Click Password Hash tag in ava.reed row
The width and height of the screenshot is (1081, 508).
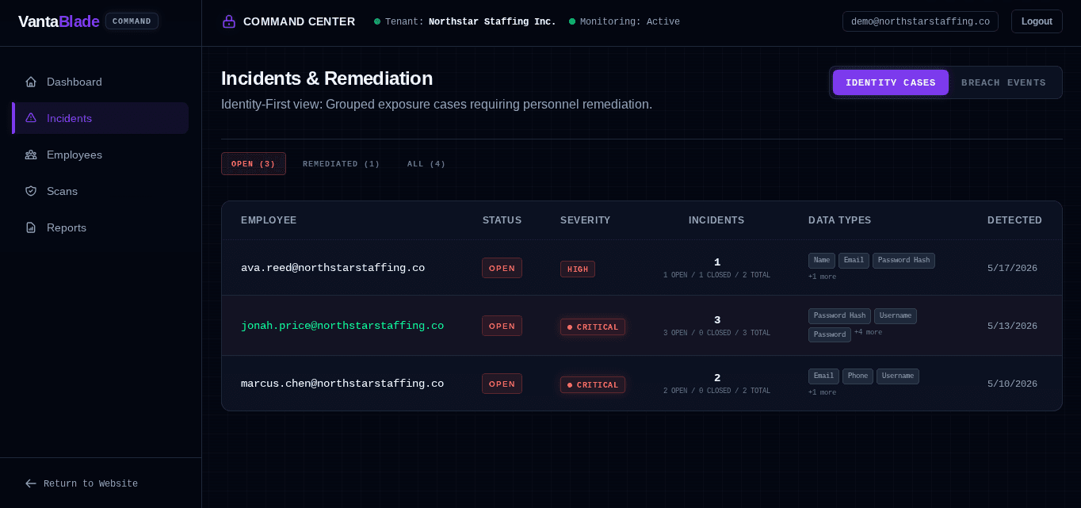903,261
